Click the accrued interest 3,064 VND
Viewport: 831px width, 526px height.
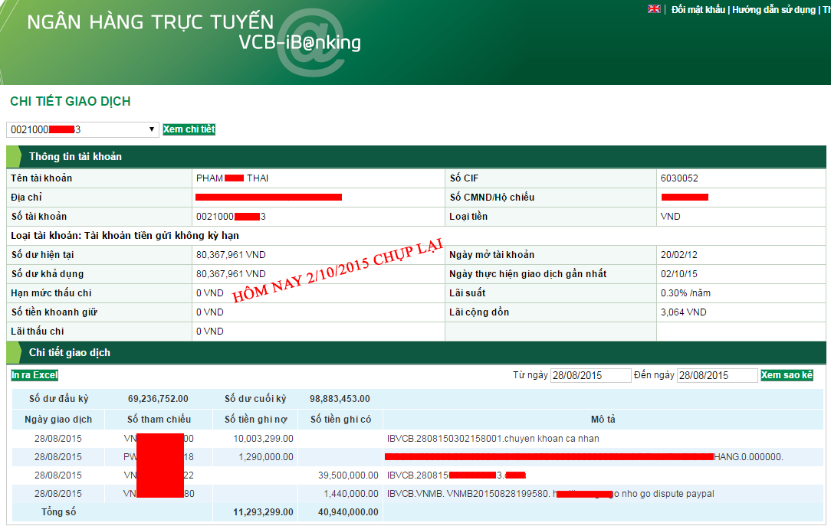[684, 312]
